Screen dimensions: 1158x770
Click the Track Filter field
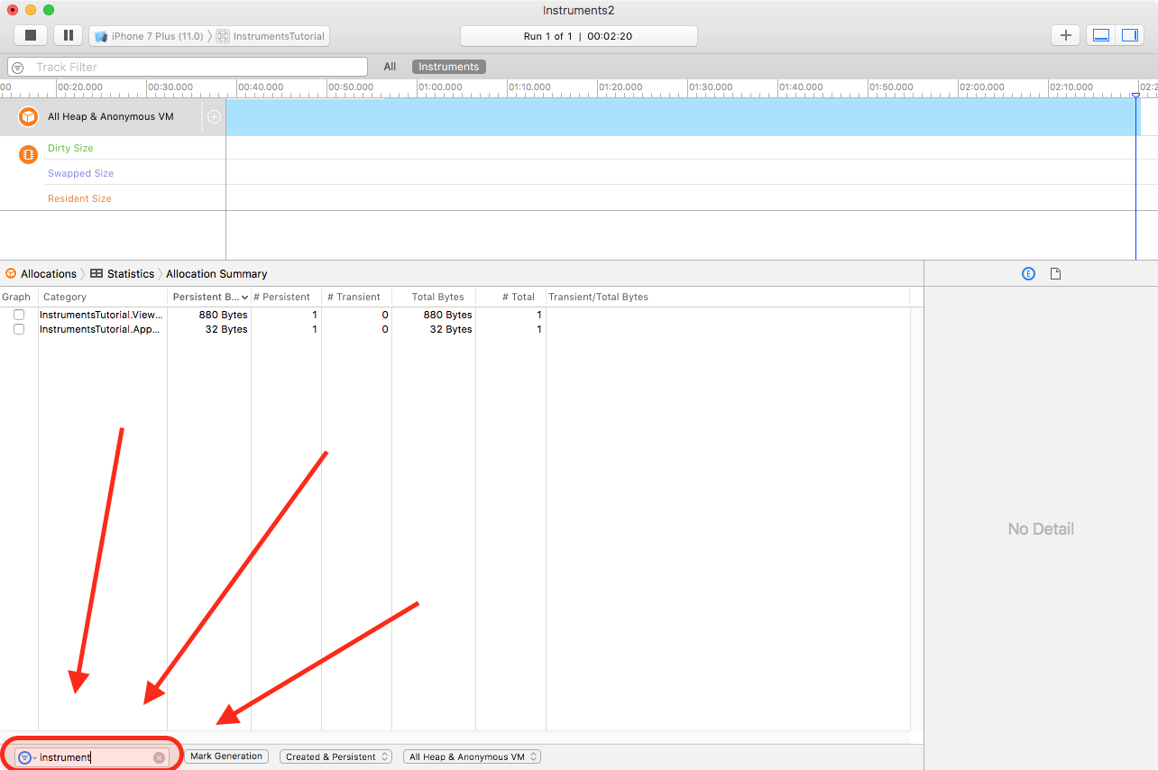coord(188,67)
